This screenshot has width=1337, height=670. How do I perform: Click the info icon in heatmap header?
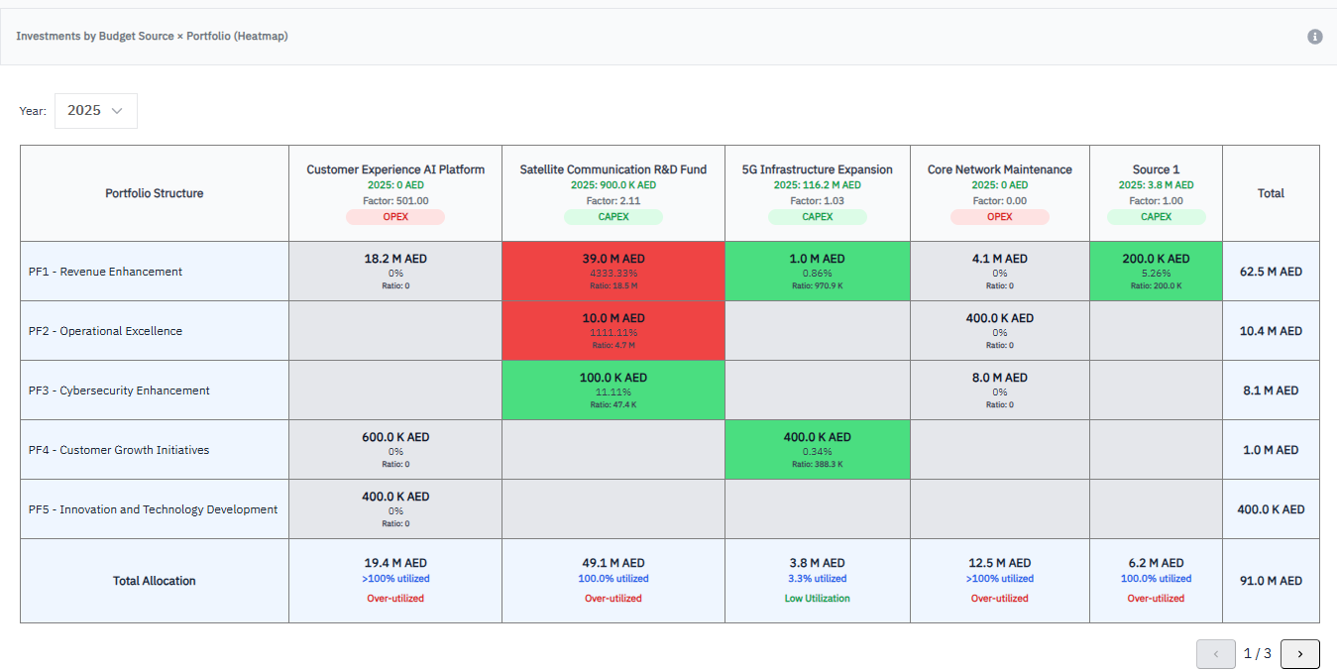(x=1315, y=37)
